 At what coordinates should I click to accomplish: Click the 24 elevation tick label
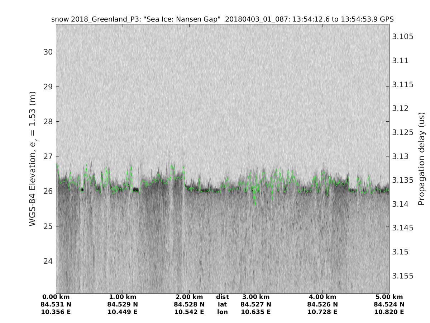(x=48, y=261)
